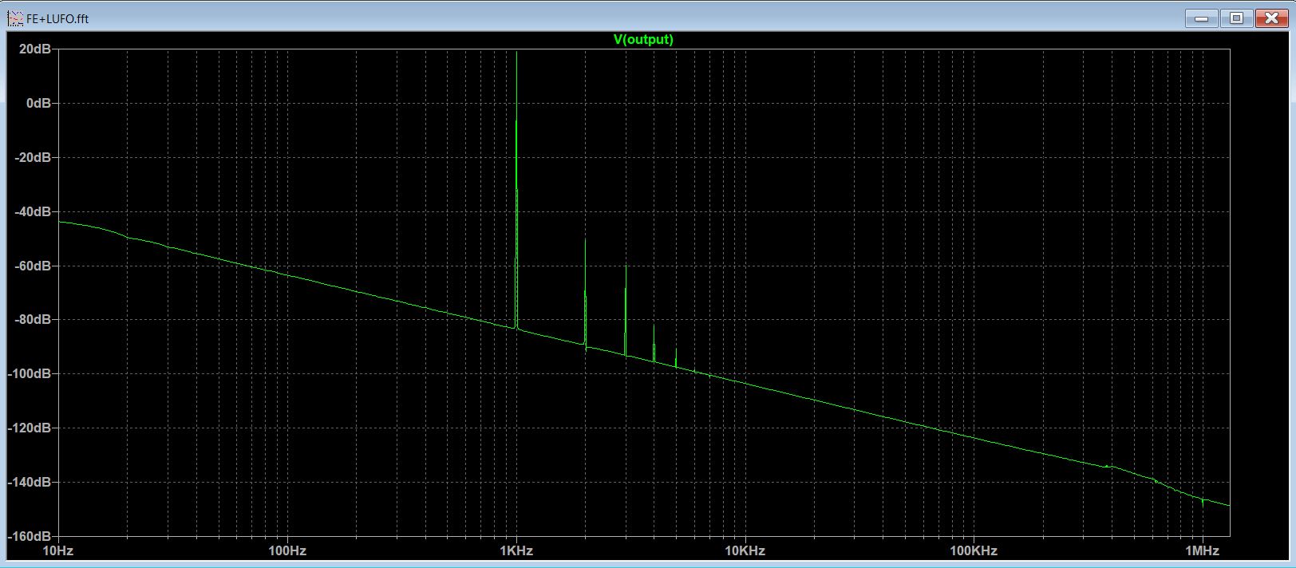Screen dimensions: 1296x568
Task: Click the -120dB axis label
Action: tap(30, 428)
